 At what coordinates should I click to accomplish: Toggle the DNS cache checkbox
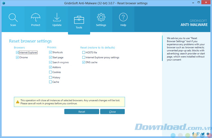click(x=83, y=62)
